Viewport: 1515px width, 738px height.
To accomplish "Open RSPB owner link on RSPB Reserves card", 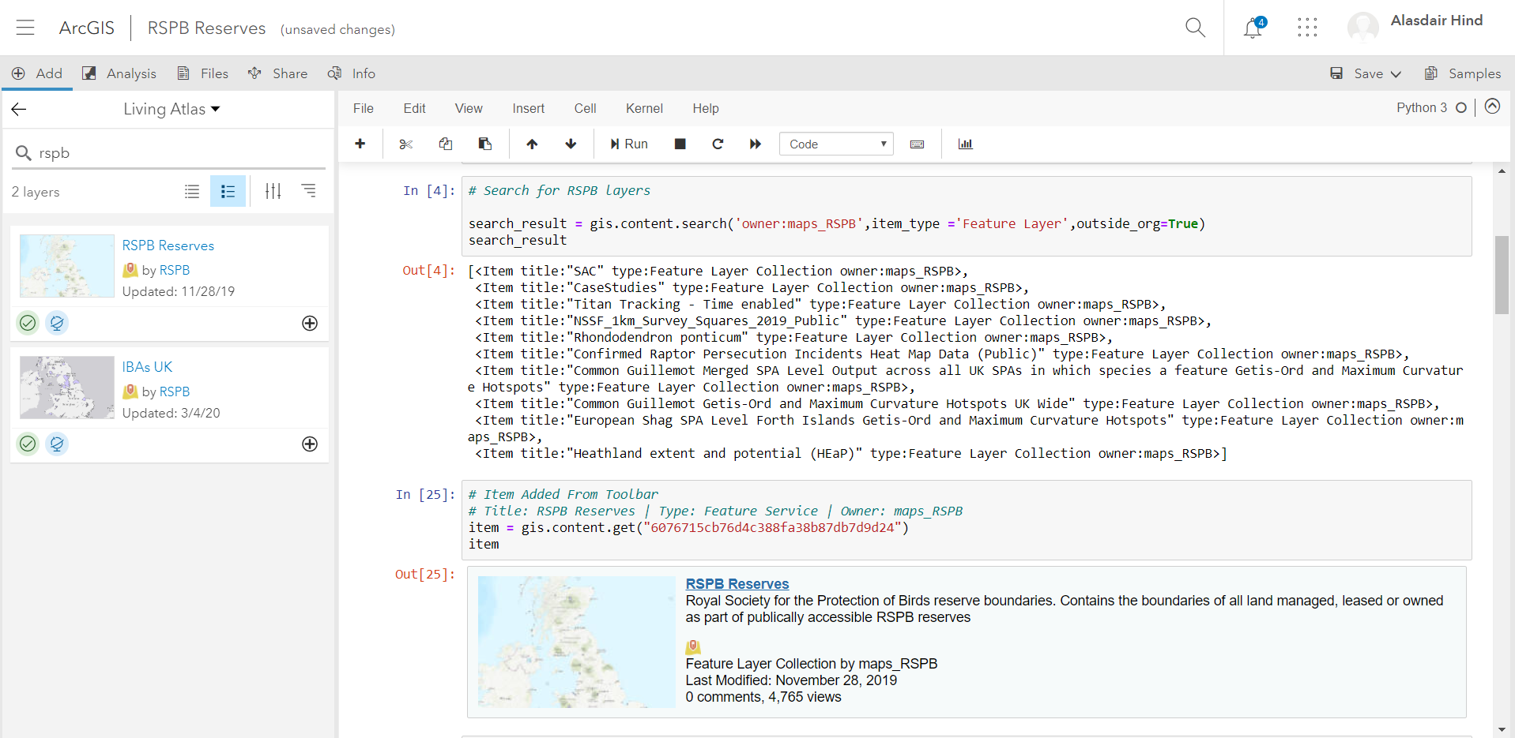I will 175,270.
